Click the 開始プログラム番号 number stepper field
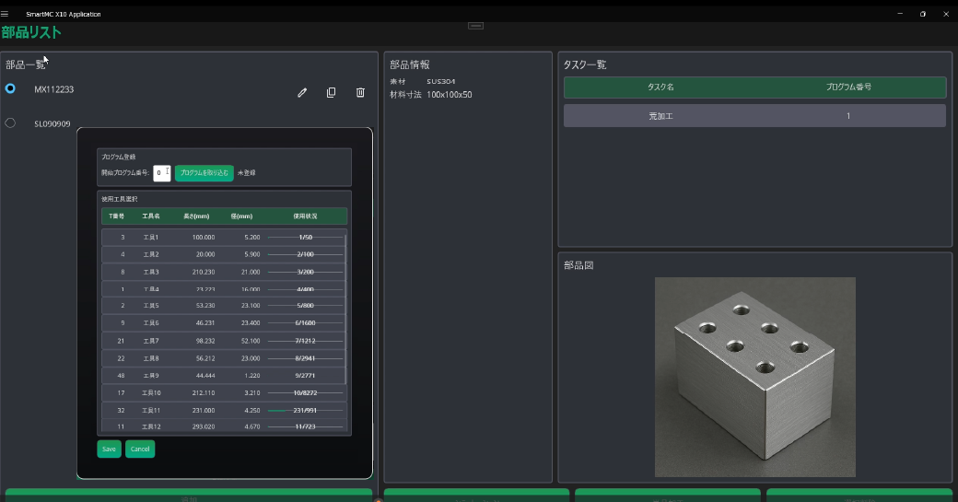 [x=162, y=173]
